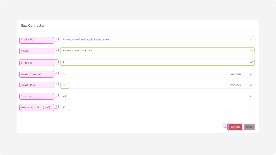Click annotation marker number 8 near Create

pos(225,125)
